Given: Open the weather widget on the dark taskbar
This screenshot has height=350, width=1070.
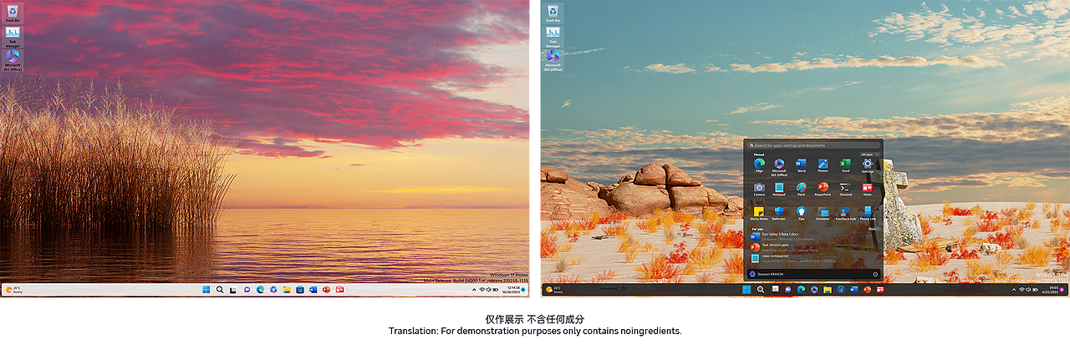Looking at the screenshot, I should pos(553,289).
